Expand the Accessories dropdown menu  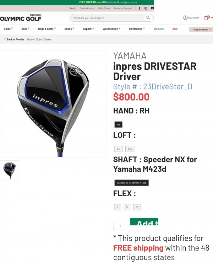(111, 29)
